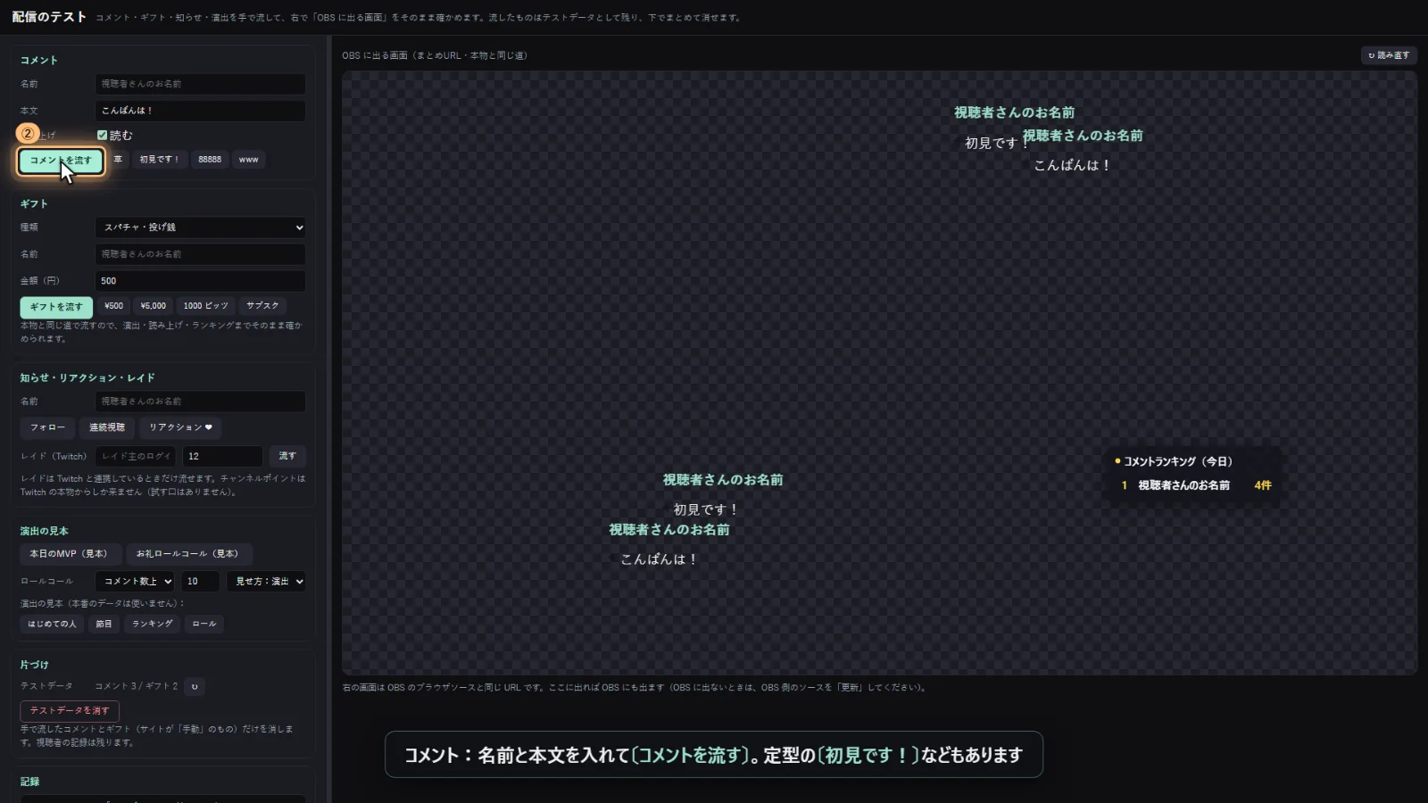This screenshot has width=1428, height=803.
Task: Play the 節目 effect sample
Action: [104, 624]
